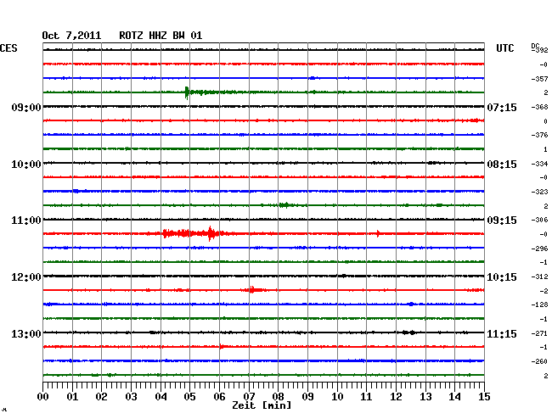Click the '05' minute axis tick label
552x419 pixels.
click(189, 396)
